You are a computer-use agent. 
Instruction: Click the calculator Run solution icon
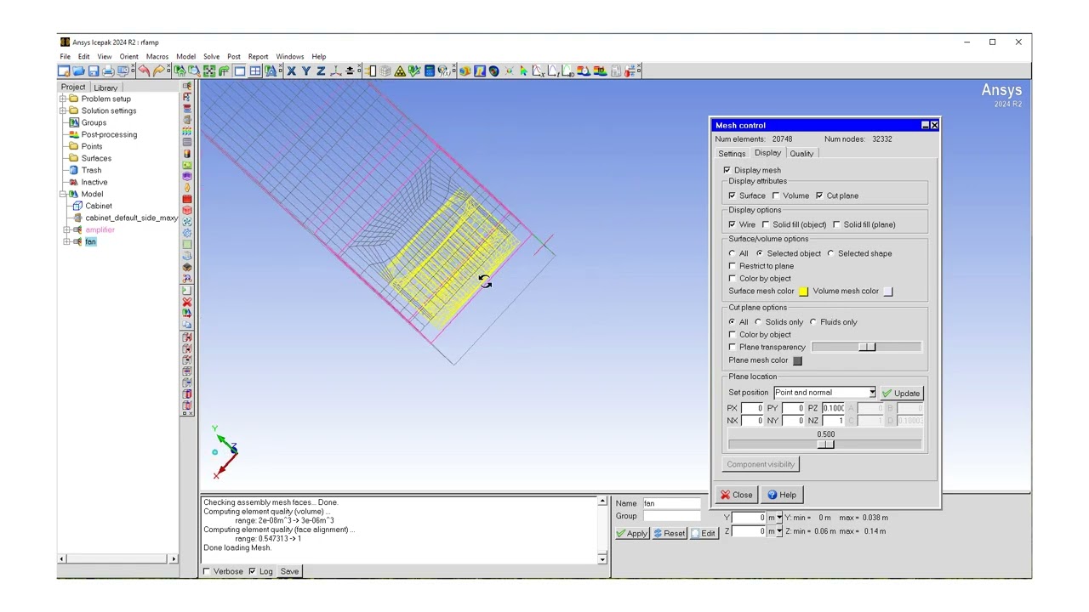[429, 71]
